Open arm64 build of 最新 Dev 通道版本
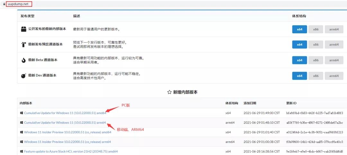This screenshot has height=155, width=347. [334, 76]
